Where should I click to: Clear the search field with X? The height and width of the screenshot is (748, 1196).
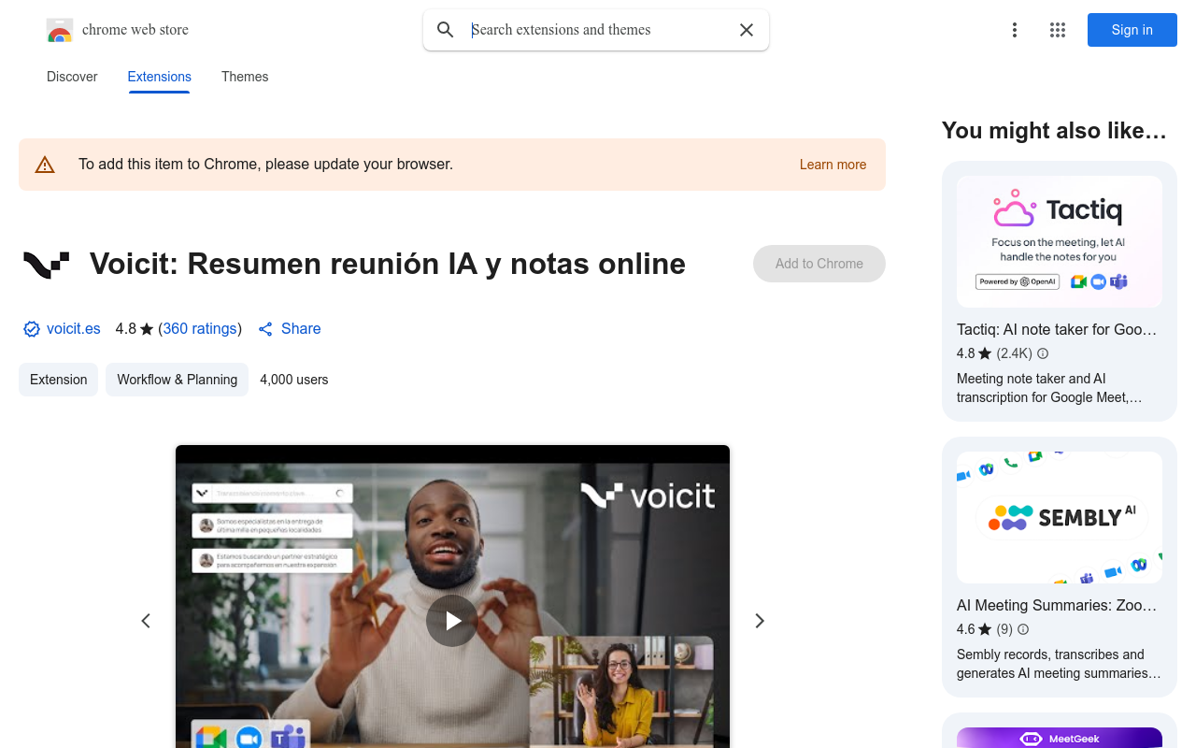pyautogui.click(x=747, y=30)
